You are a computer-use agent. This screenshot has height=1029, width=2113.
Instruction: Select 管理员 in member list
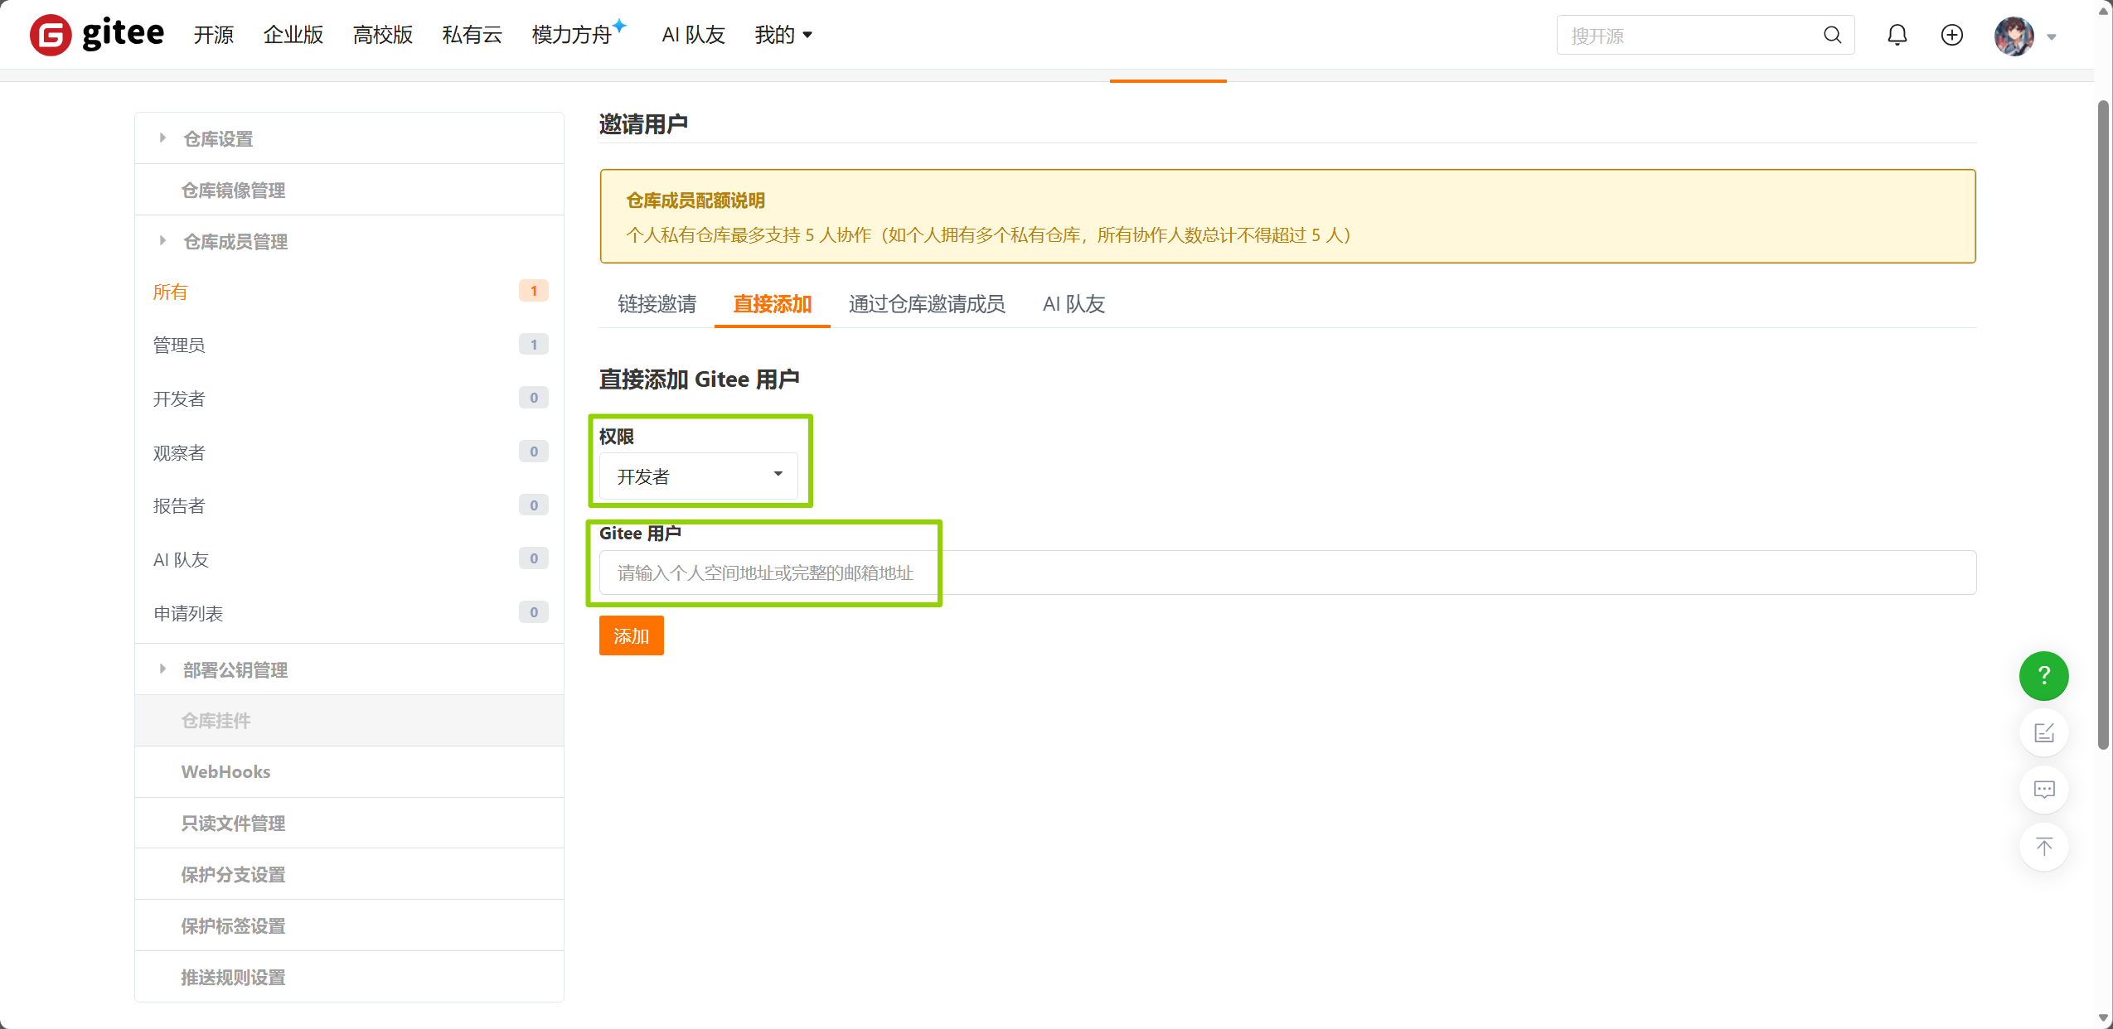(x=179, y=345)
